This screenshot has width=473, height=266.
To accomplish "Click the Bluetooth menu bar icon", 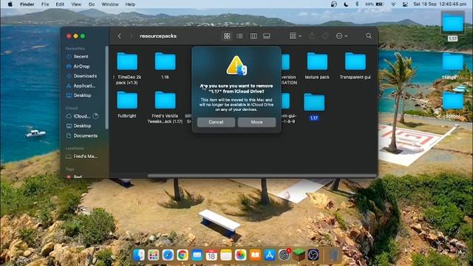I will coord(357,4).
